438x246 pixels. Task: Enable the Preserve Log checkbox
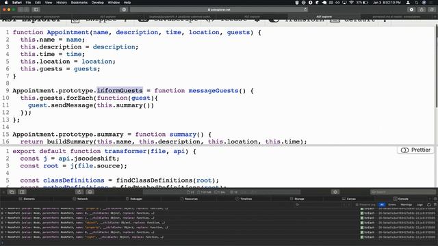pyautogui.click(x=357, y=205)
